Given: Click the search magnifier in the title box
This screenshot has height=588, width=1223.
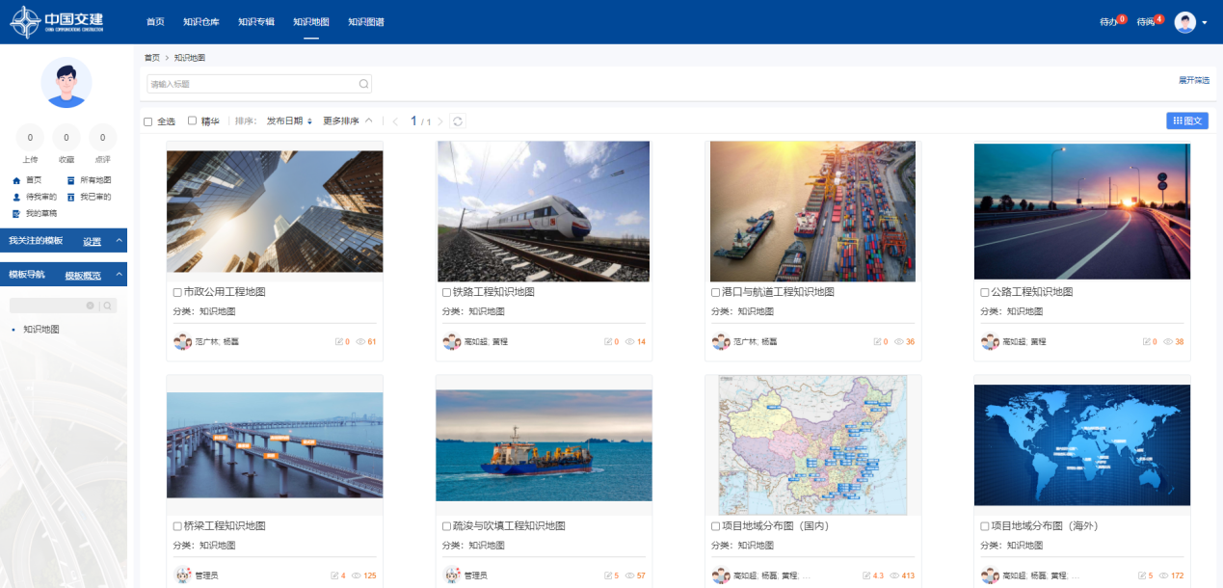Looking at the screenshot, I should point(363,84).
